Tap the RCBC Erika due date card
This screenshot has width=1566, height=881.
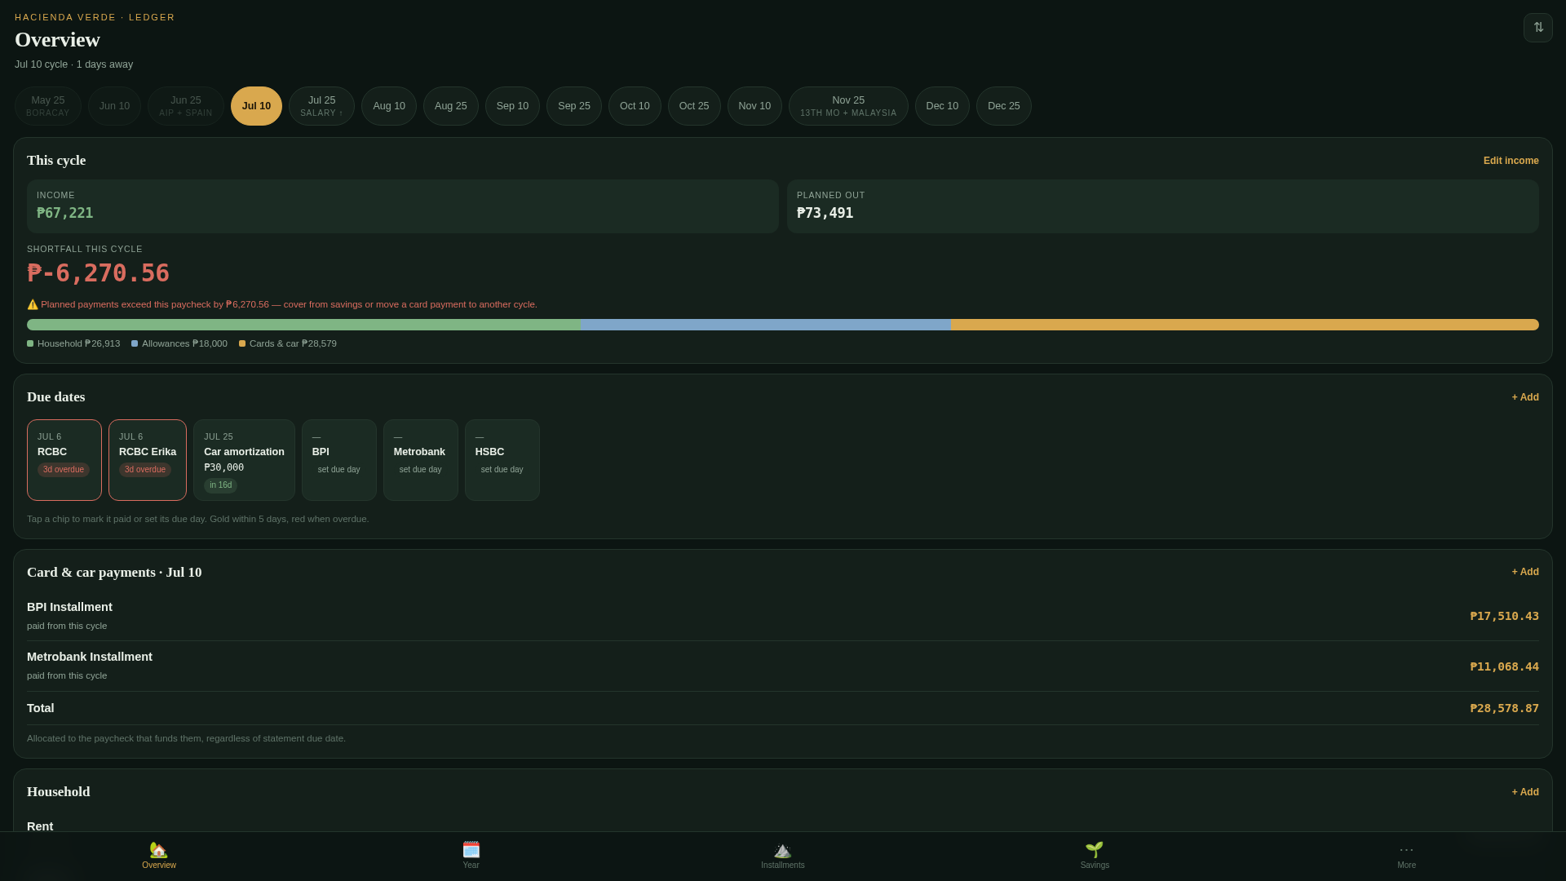click(x=148, y=460)
